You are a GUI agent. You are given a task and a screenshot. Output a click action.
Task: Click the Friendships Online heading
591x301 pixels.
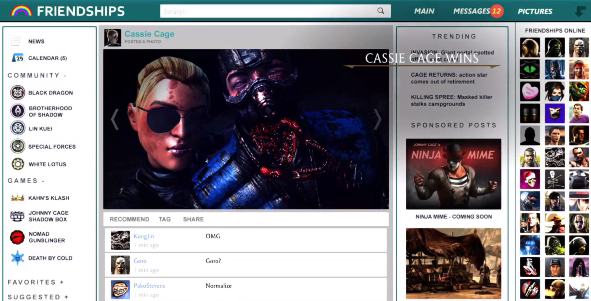[555, 31]
